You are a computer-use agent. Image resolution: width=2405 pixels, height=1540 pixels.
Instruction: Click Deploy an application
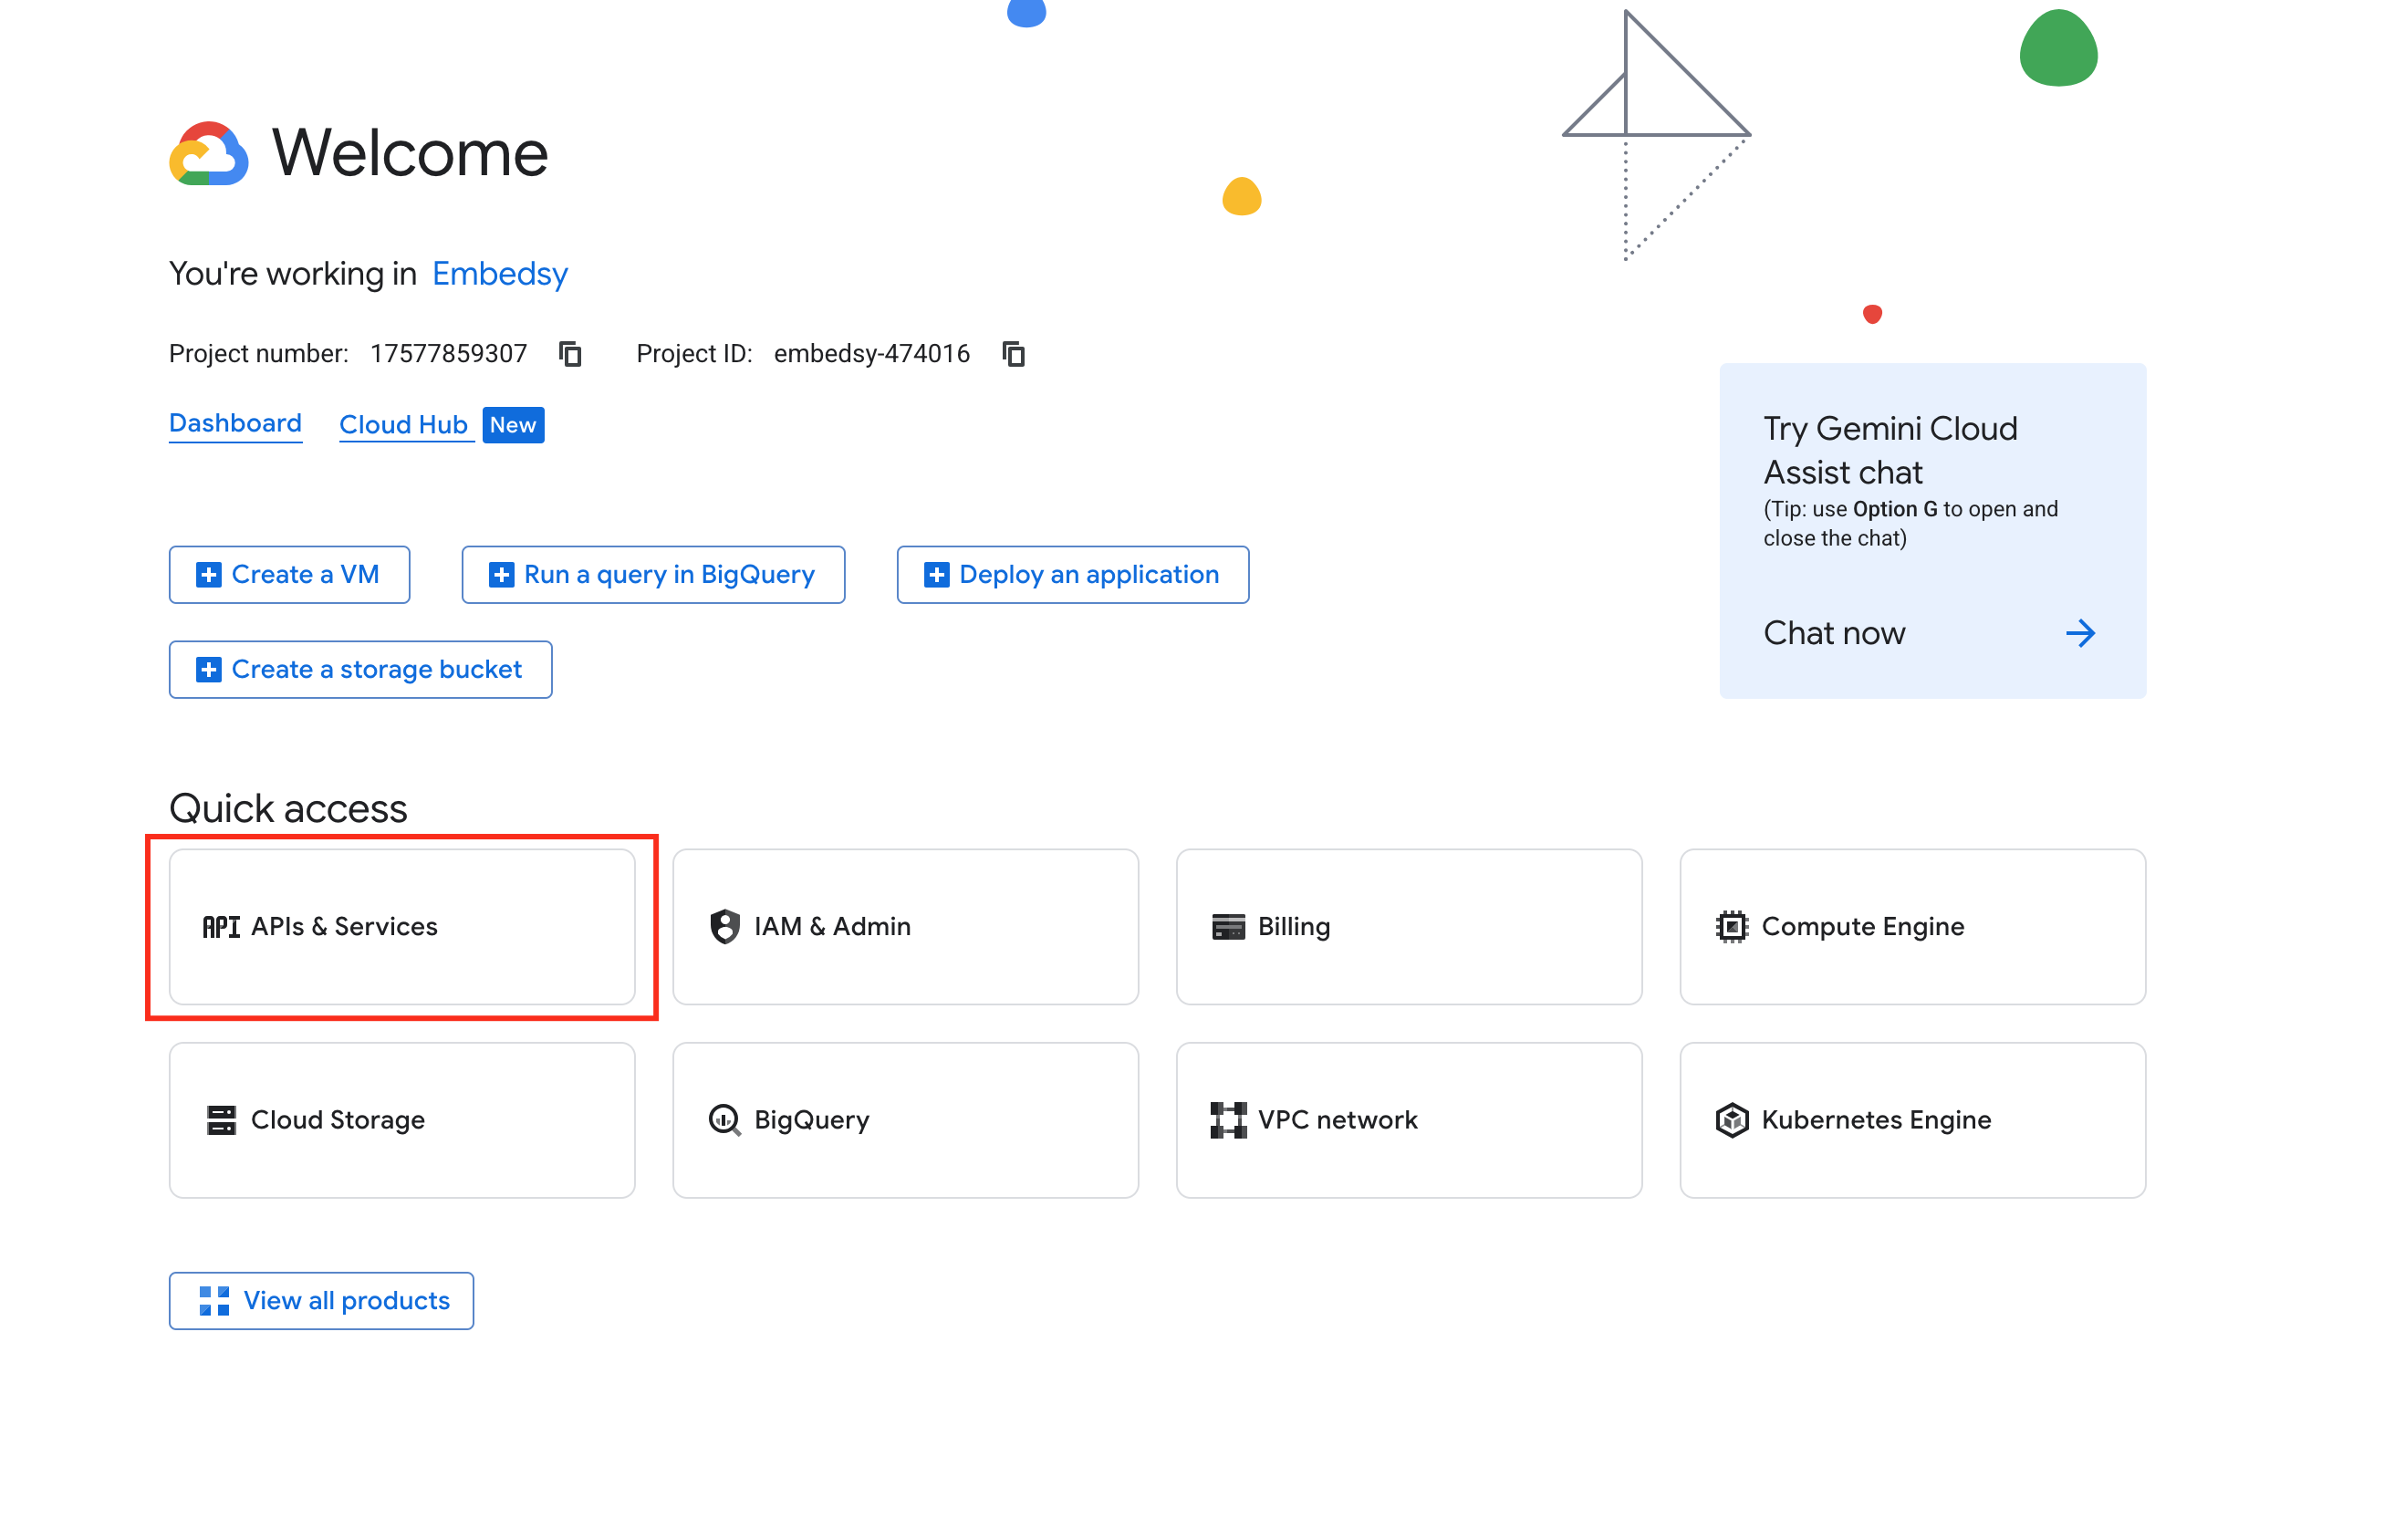pos(1072,574)
